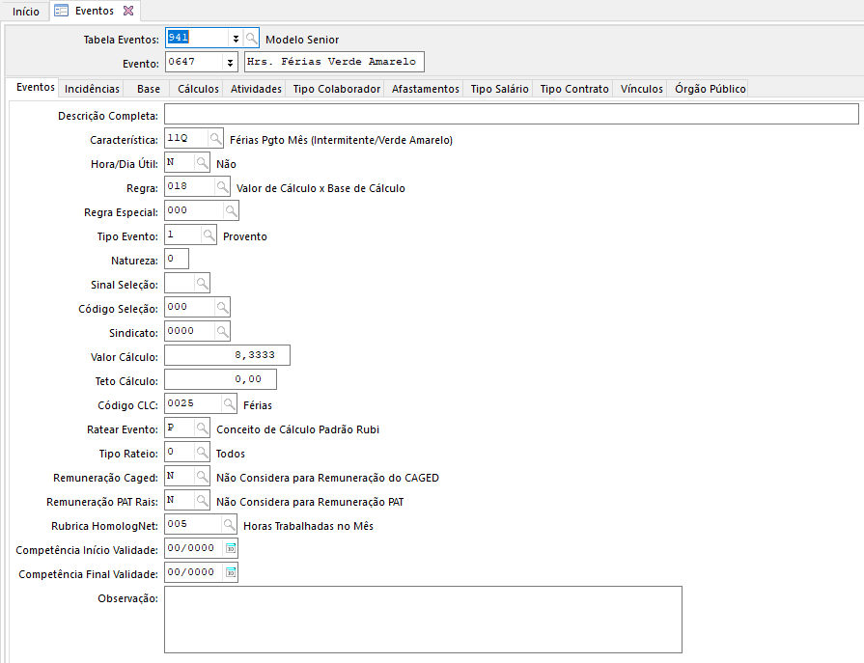Viewport: 864px width, 663px height.
Task: Click the Regra Especial lookup magnifier
Action: pyautogui.click(x=231, y=211)
